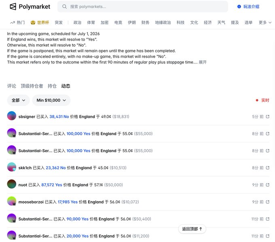Click the '($10,513)' trade value
275x242 pixels.
(x=118, y=168)
